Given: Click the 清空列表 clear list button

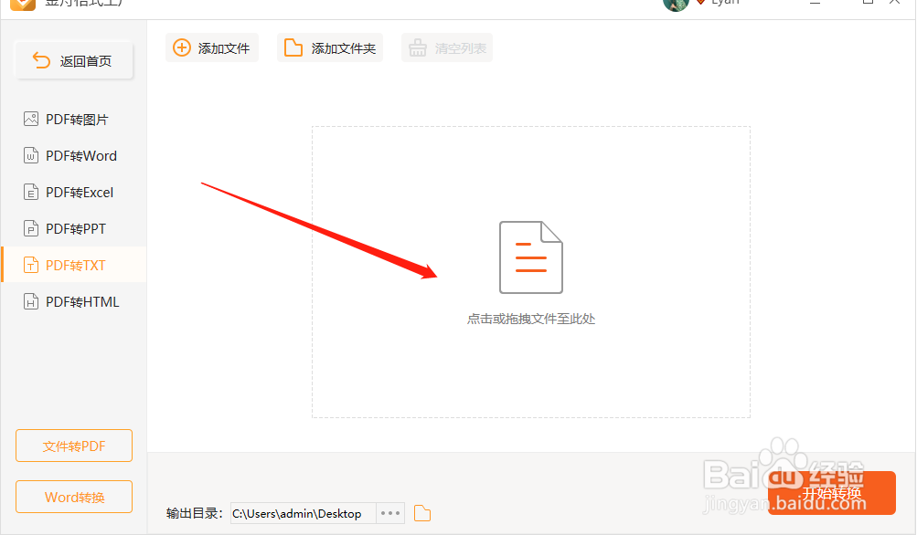Looking at the screenshot, I should pos(447,47).
